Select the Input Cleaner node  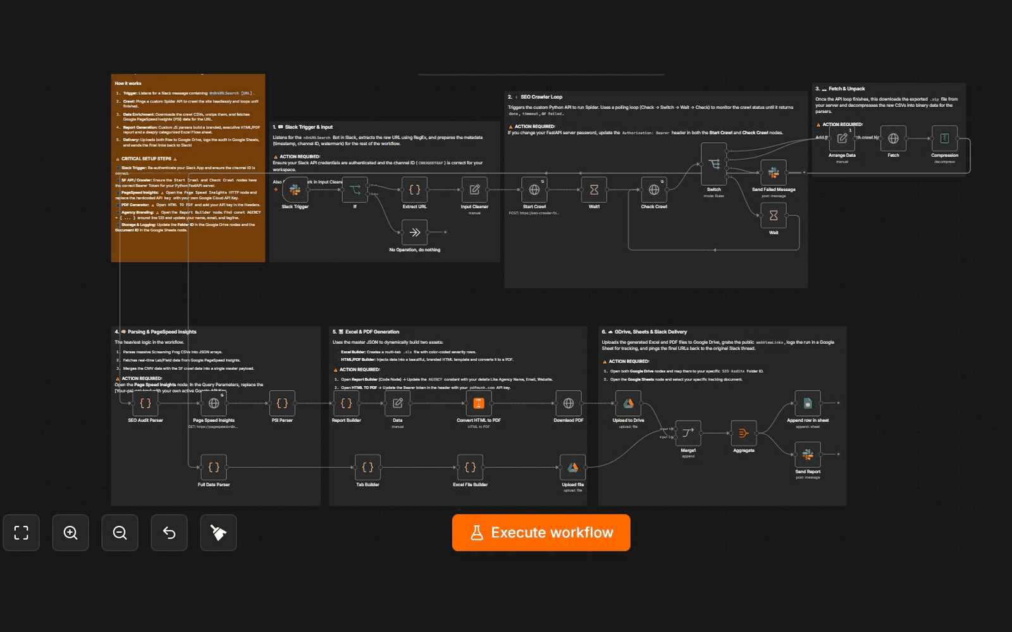coord(474,190)
